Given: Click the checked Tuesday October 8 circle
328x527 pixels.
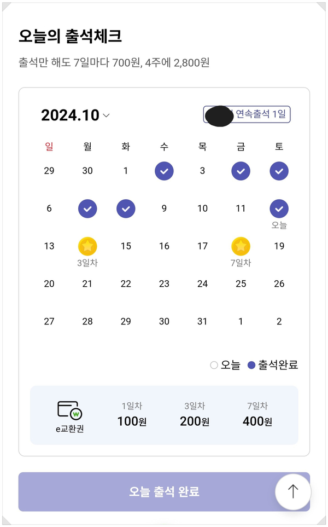Looking at the screenshot, I should [x=126, y=209].
